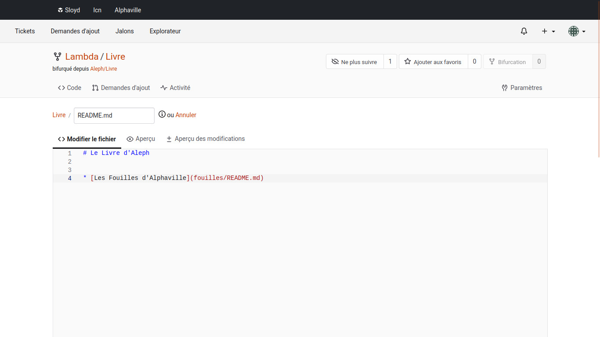Open the user avatar menu
Viewport: 600px width, 337px height.
(577, 31)
